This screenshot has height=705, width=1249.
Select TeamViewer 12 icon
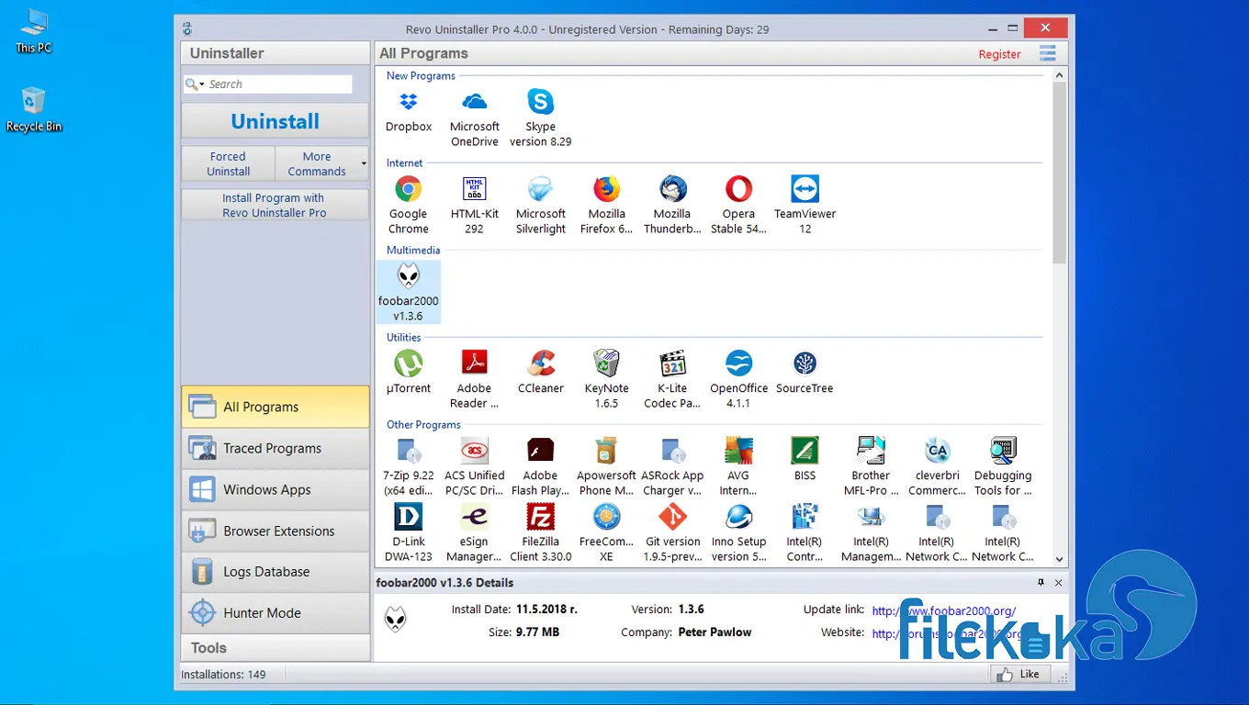pos(805,189)
